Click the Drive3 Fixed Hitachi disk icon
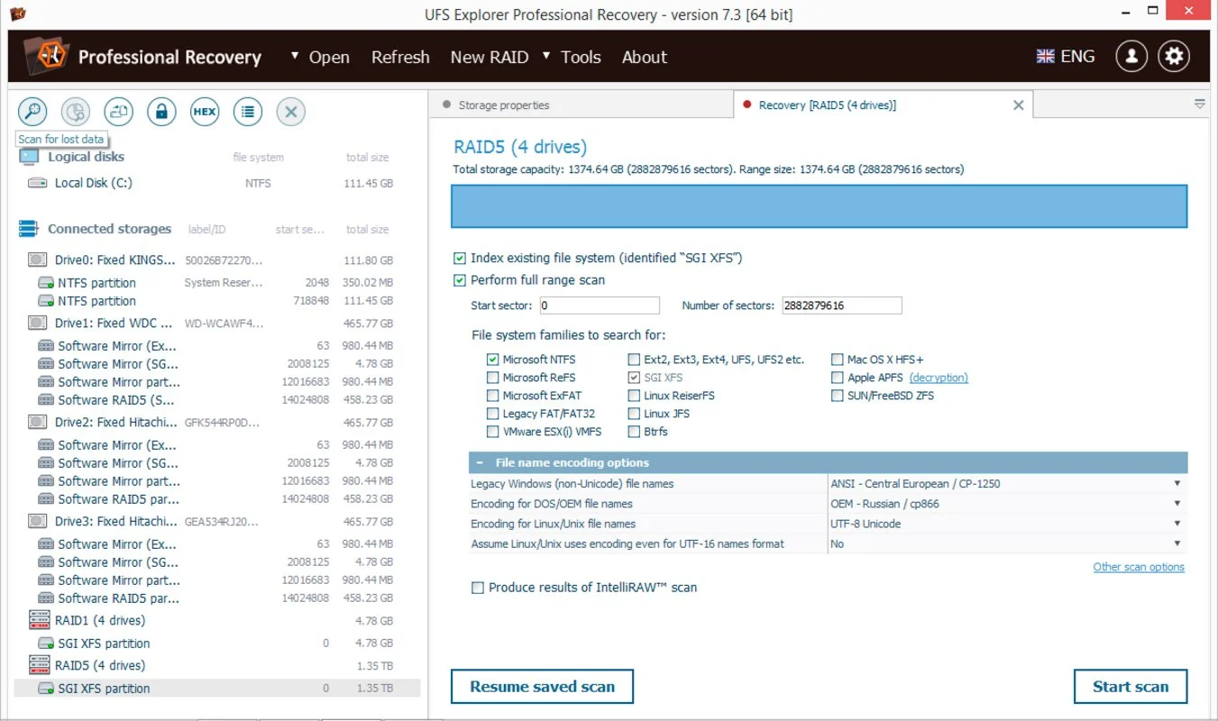 point(37,522)
